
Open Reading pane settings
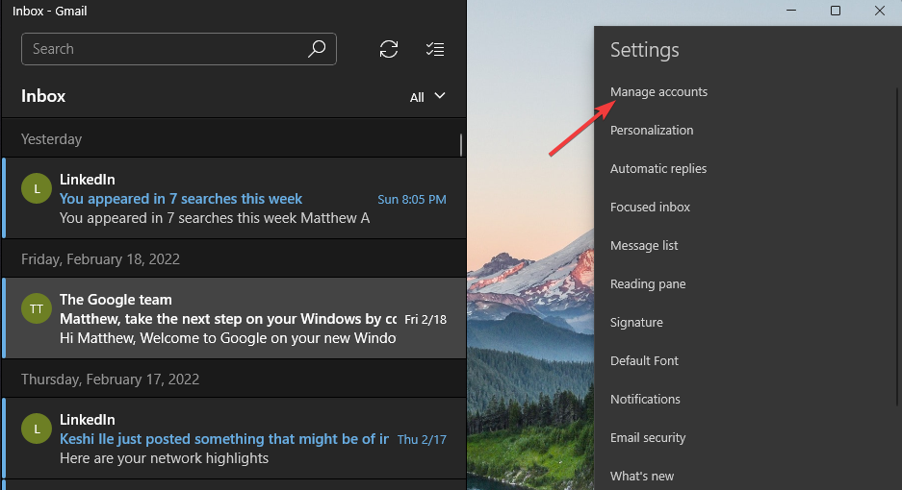click(648, 284)
